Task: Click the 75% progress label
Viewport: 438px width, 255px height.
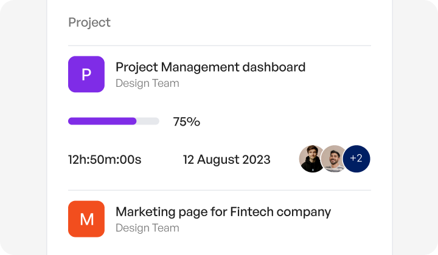Action: (187, 122)
